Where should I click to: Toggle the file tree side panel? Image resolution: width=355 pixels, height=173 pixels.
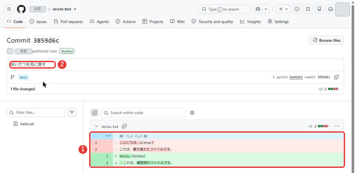(x=95, y=113)
